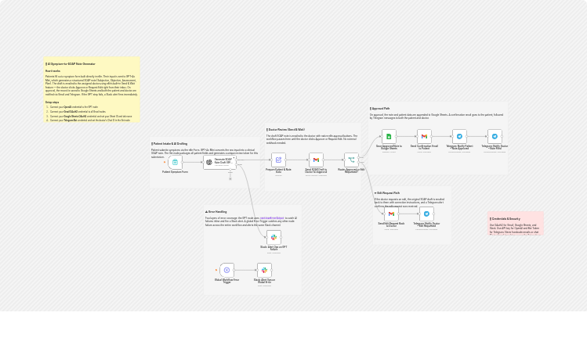Select the Global Workflow Error Trigger node
587x352 pixels.
click(x=226, y=270)
